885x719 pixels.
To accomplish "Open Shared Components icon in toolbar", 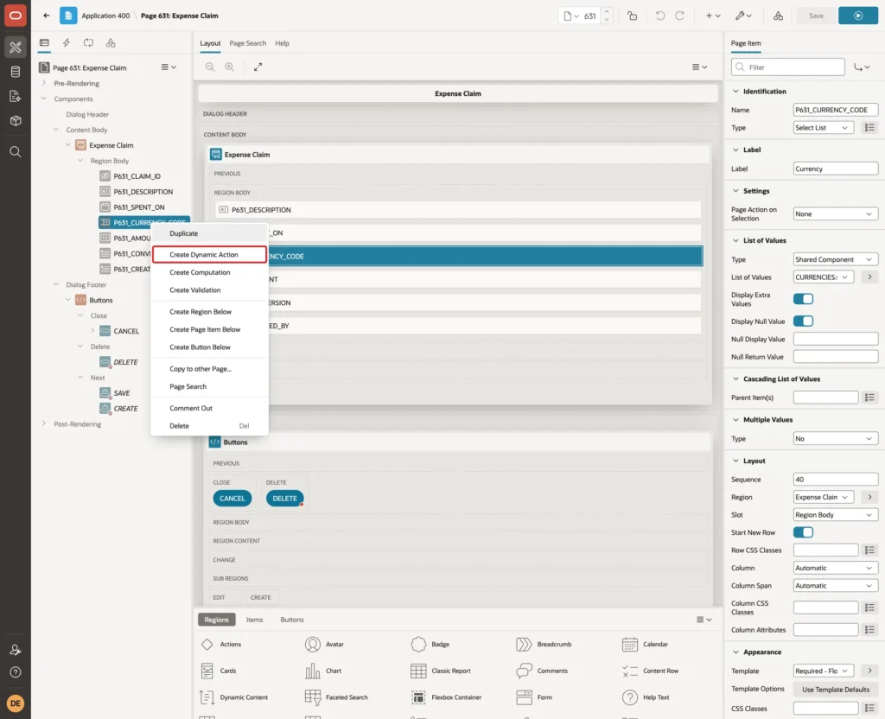I will point(779,16).
